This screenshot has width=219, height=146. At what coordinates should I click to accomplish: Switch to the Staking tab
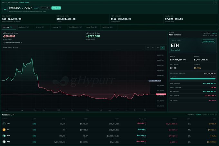pyautogui.click(x=57, y=27)
